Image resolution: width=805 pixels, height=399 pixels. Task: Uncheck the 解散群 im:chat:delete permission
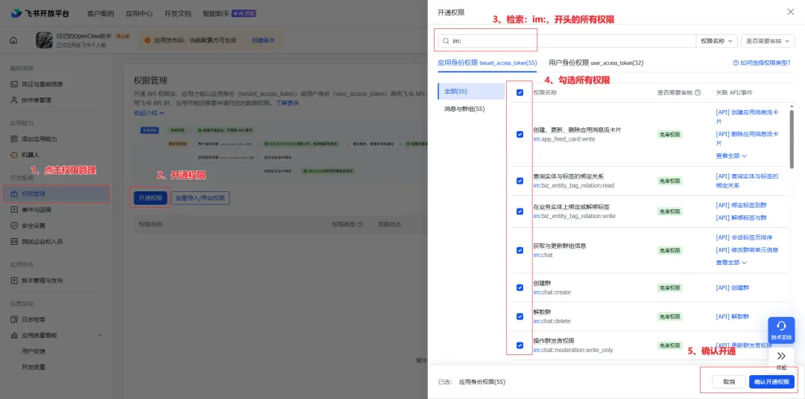pyautogui.click(x=520, y=316)
